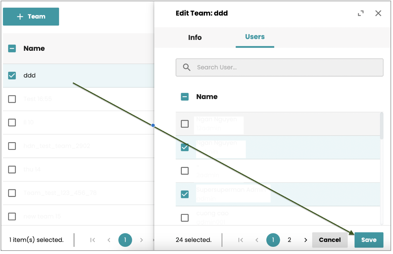Click the search magnifier icon

[187, 67]
